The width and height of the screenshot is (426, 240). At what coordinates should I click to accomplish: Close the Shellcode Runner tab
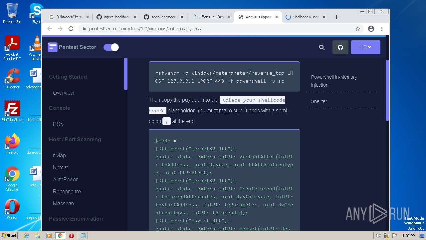coord(323,17)
